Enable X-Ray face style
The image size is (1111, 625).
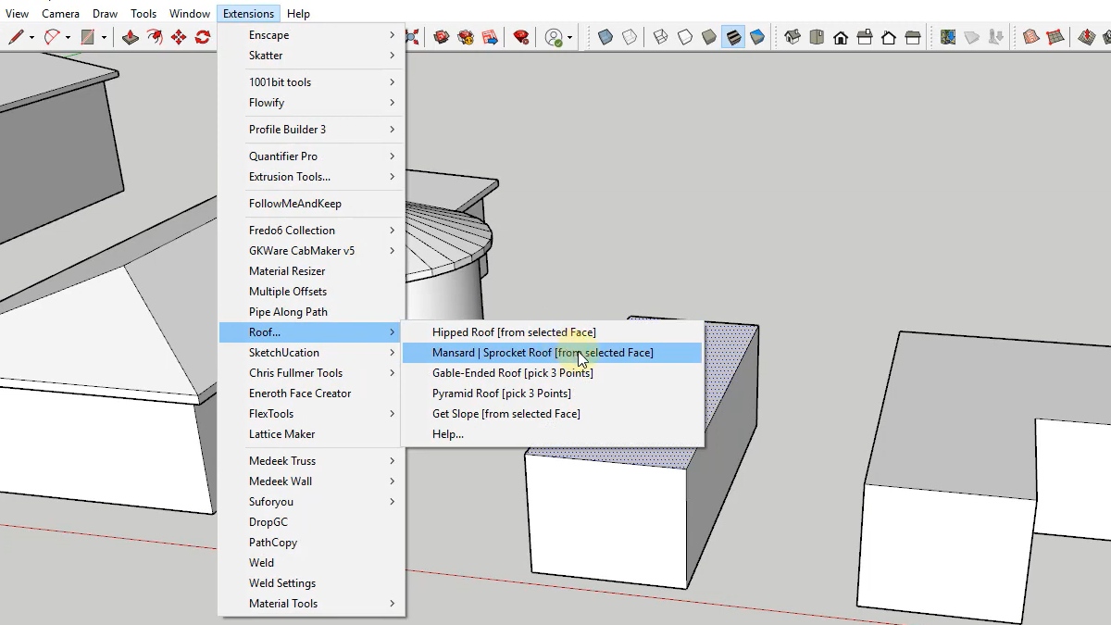(605, 37)
